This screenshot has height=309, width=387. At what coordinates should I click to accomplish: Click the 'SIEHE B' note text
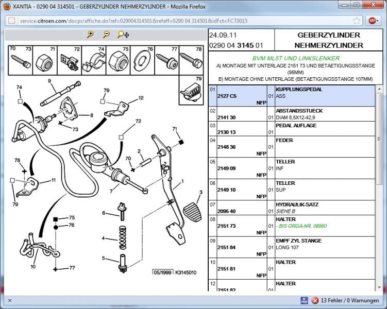pos(285,211)
